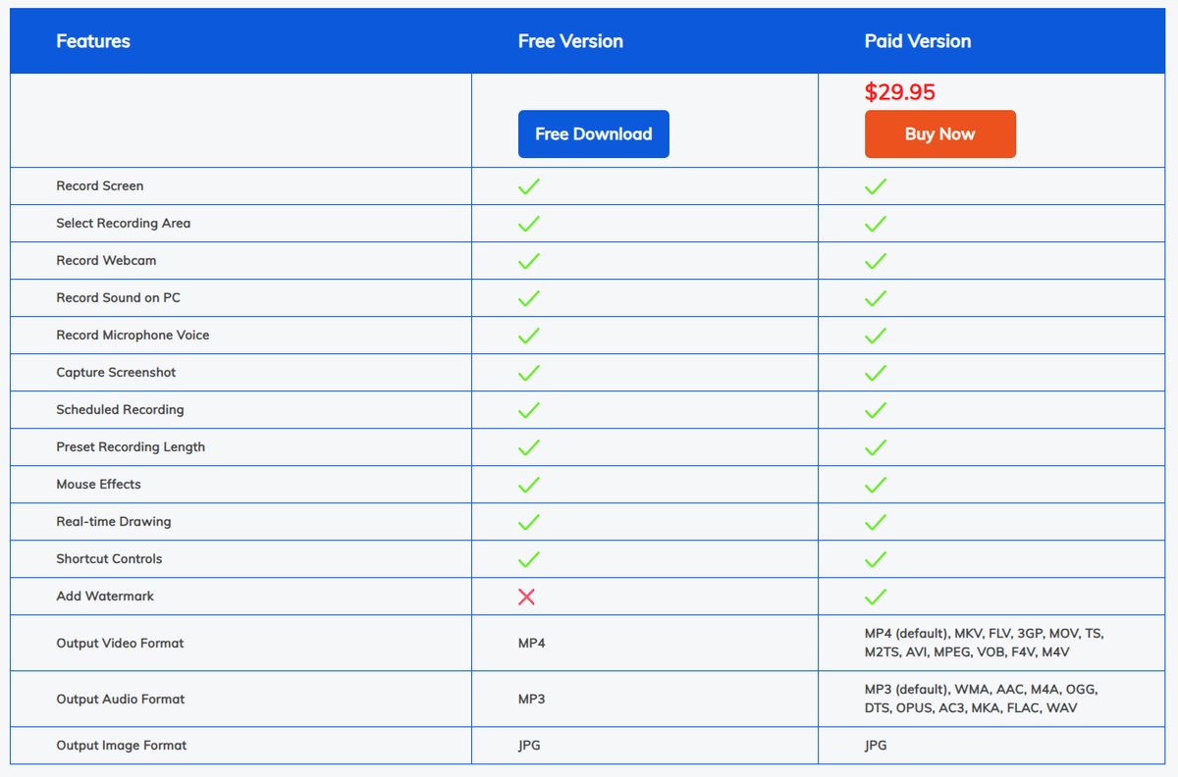Click Free Version checkmark for Record Sound on PC
The width and height of the screenshot is (1178, 777).
pyautogui.click(x=529, y=298)
